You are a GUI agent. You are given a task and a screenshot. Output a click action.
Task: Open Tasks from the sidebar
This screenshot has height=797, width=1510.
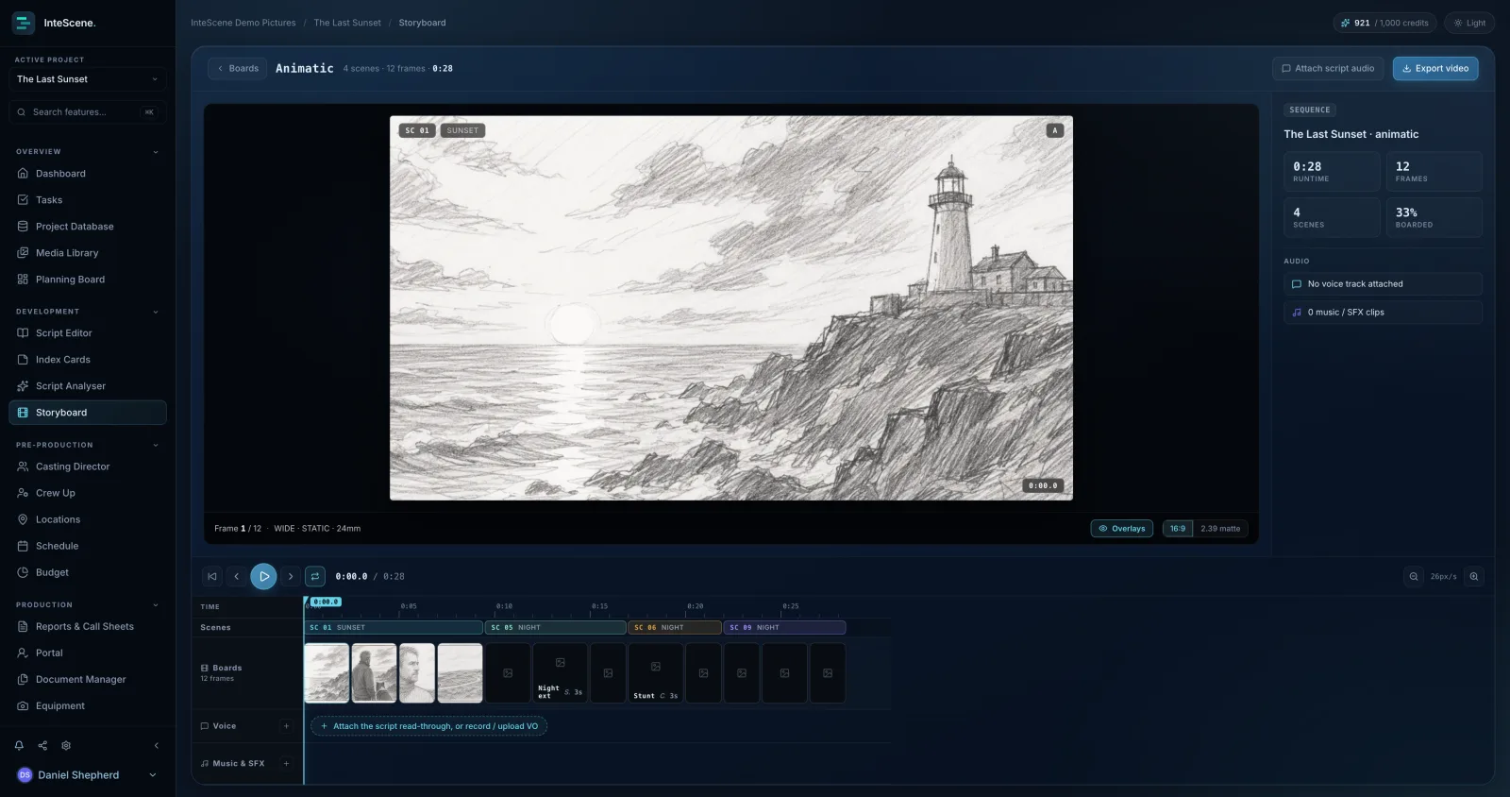pos(88,200)
